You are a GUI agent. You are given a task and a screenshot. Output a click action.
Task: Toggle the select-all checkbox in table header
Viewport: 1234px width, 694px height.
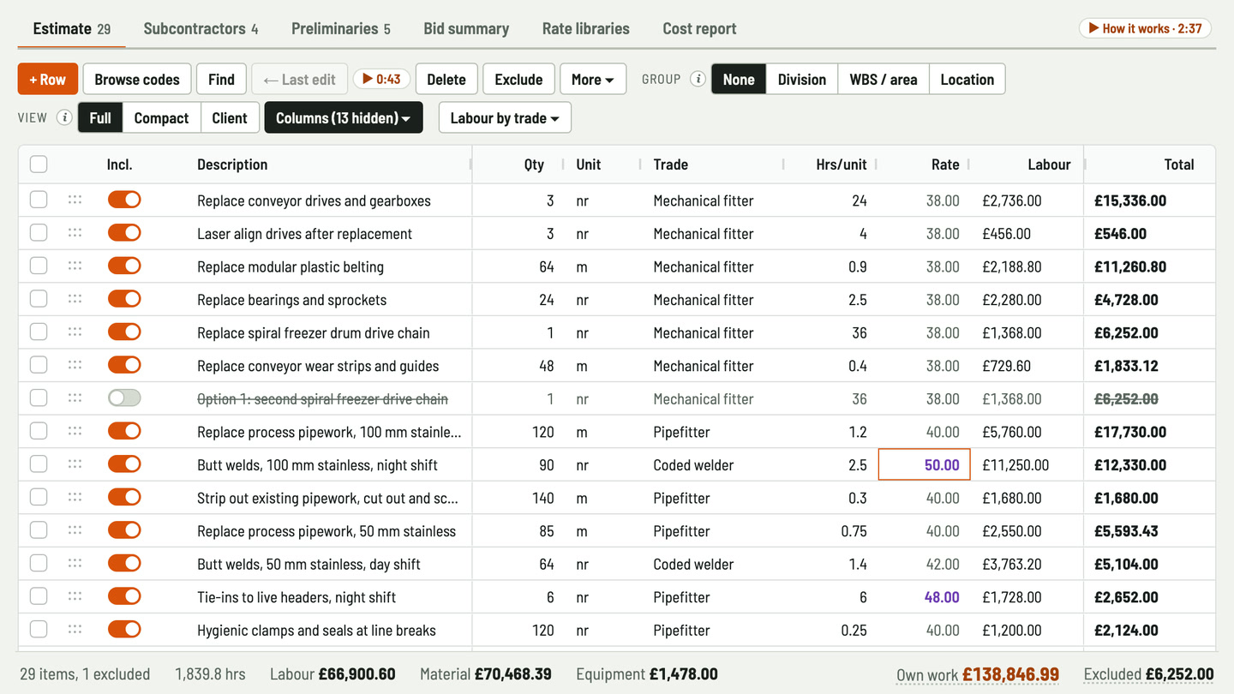39,165
